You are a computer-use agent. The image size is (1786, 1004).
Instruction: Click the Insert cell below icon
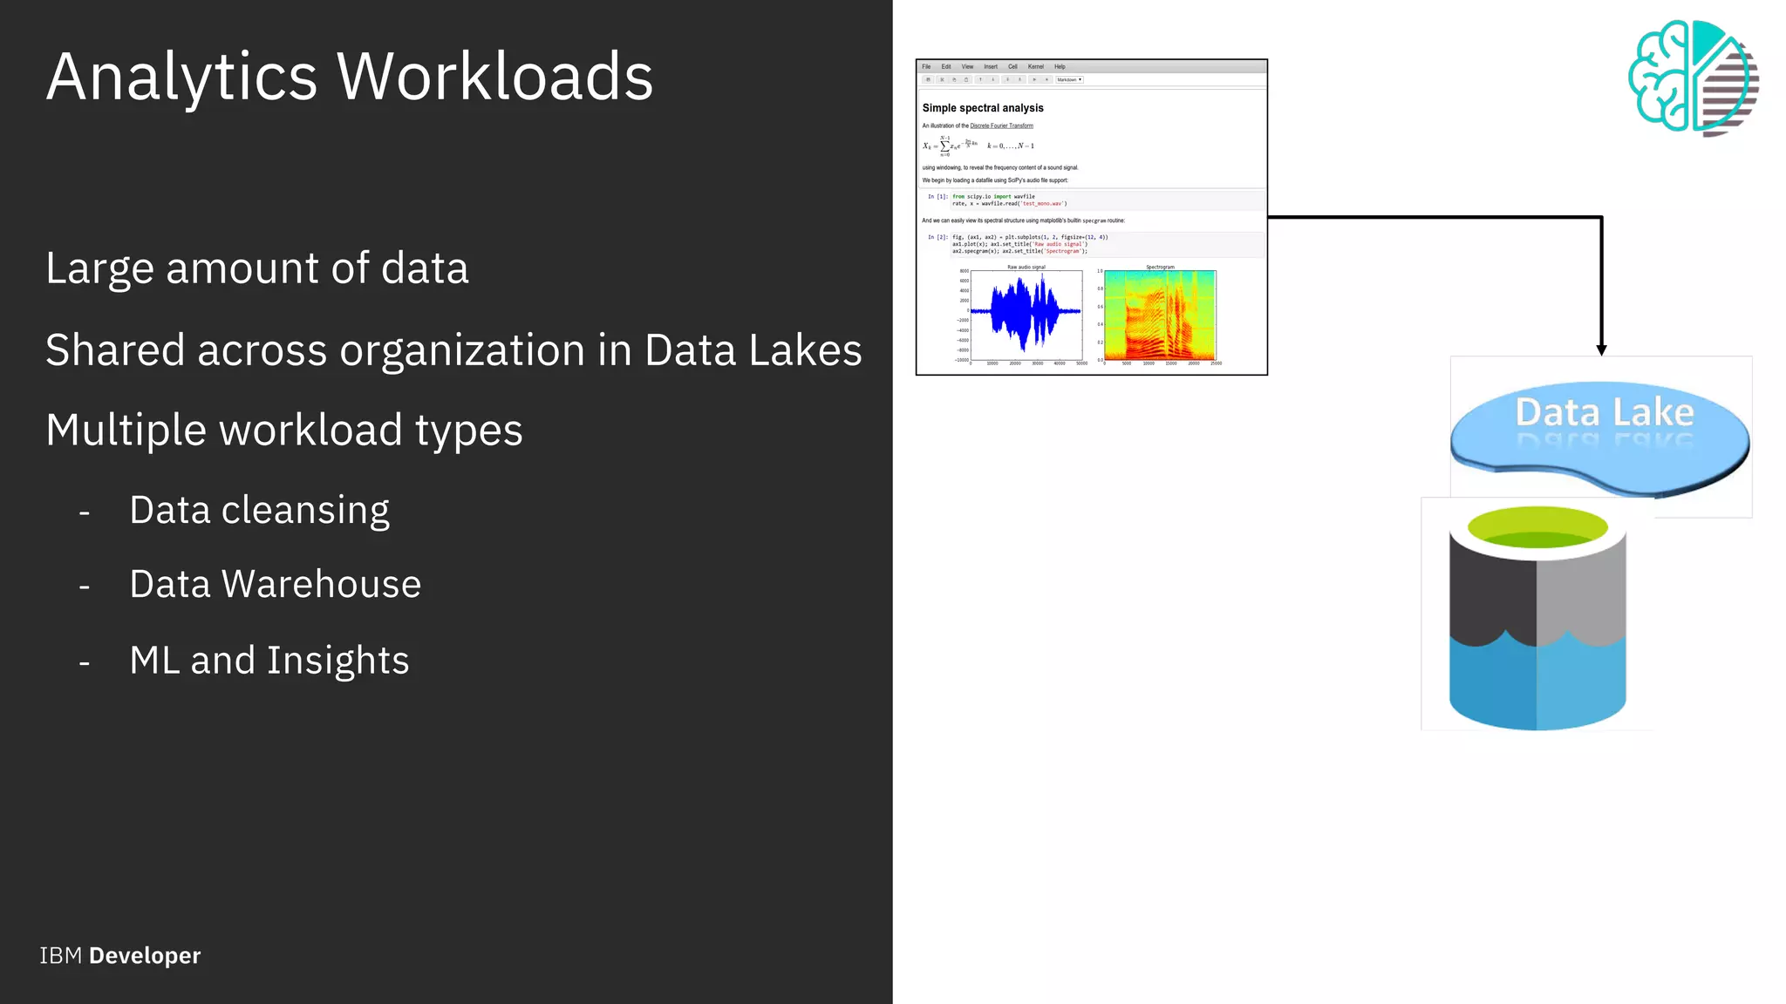(1007, 79)
